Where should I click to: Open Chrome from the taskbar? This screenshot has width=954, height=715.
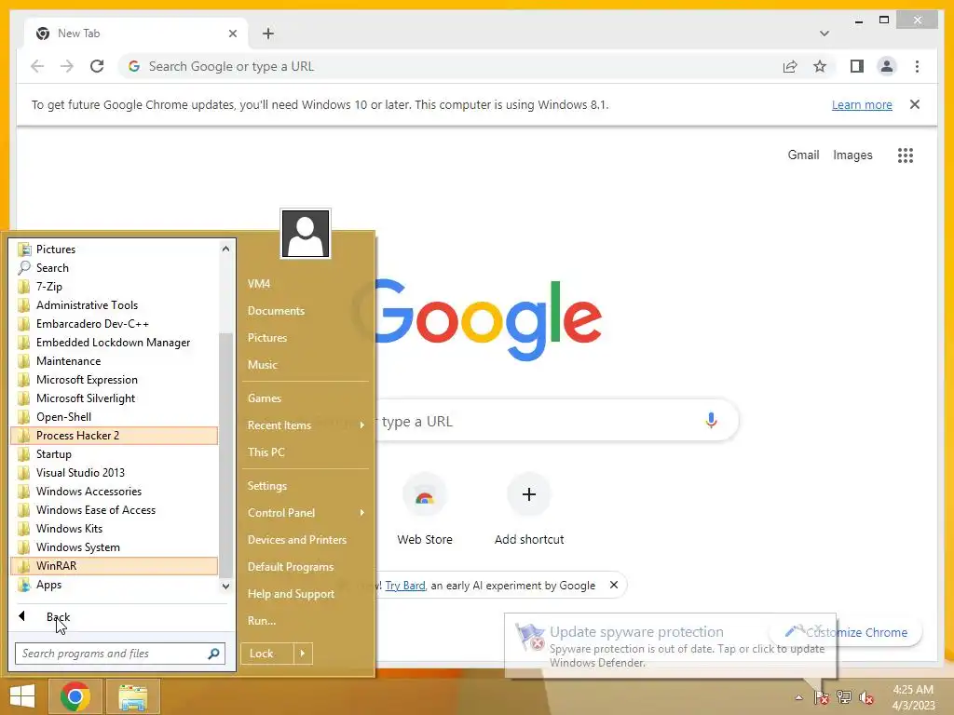coord(75,696)
